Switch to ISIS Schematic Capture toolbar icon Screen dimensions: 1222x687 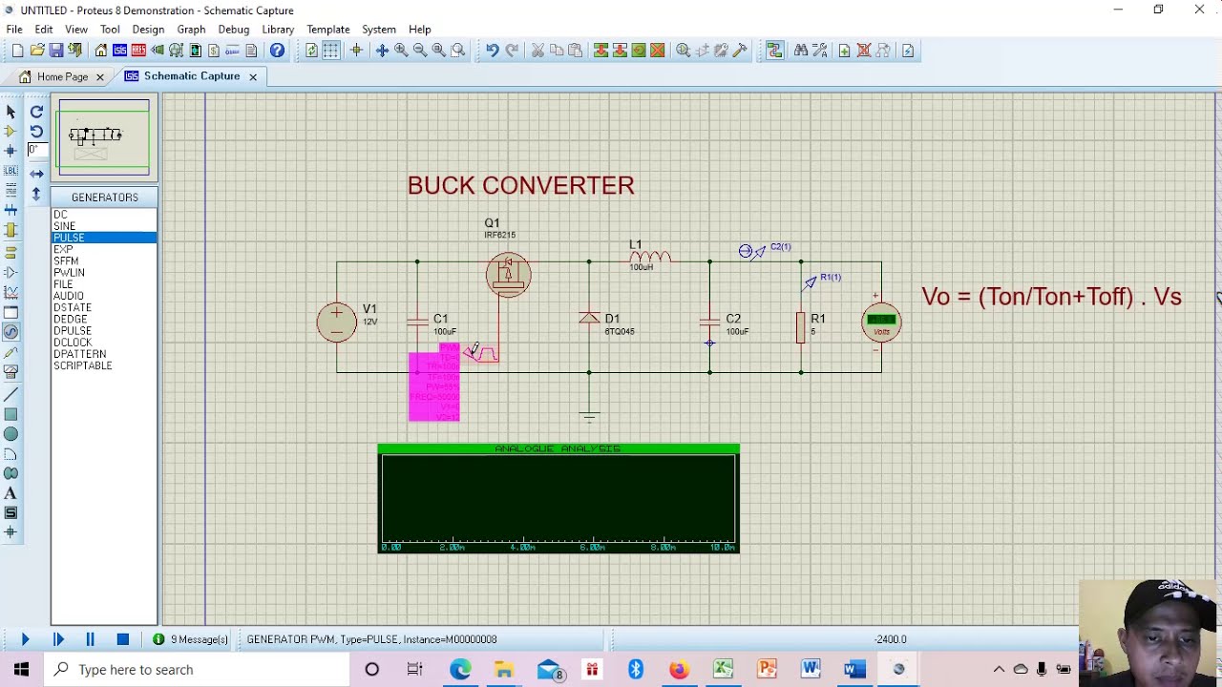click(x=120, y=51)
